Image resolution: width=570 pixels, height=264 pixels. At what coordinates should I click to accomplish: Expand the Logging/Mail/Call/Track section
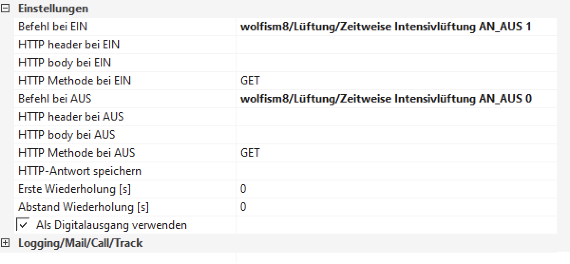coord(5,243)
